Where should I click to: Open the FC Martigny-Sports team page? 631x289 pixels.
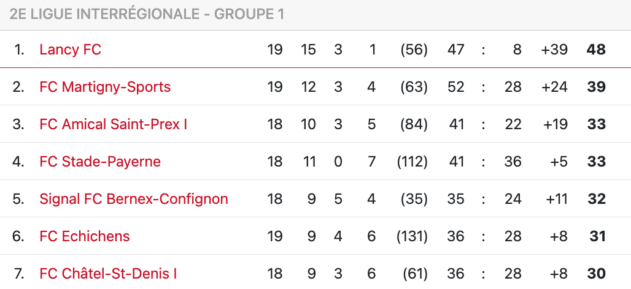tap(105, 87)
